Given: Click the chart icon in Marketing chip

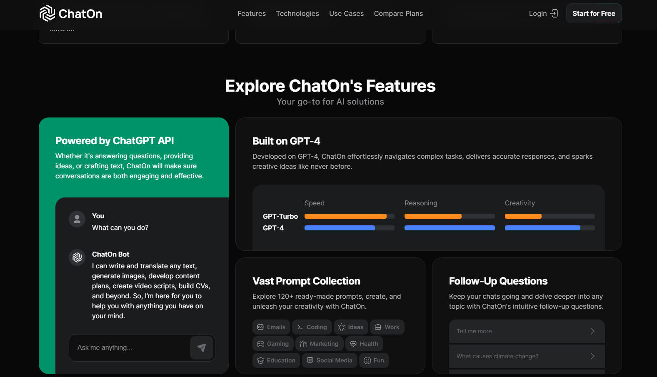Looking at the screenshot, I should [303, 344].
